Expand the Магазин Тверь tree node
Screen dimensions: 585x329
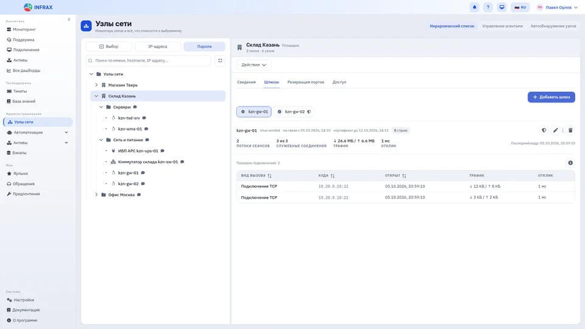click(x=96, y=85)
